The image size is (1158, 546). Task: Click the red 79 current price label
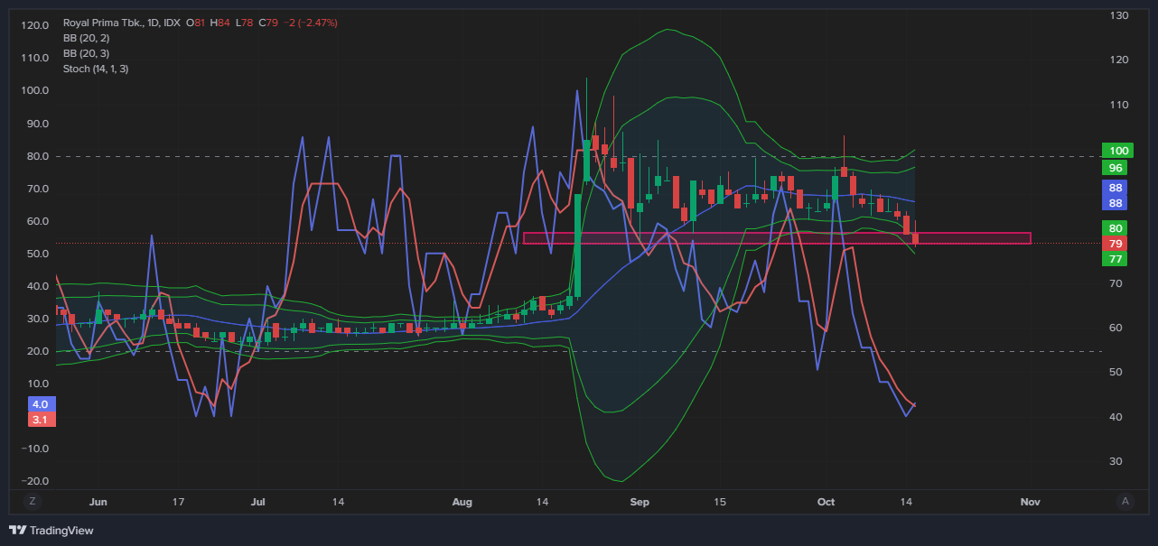1116,244
